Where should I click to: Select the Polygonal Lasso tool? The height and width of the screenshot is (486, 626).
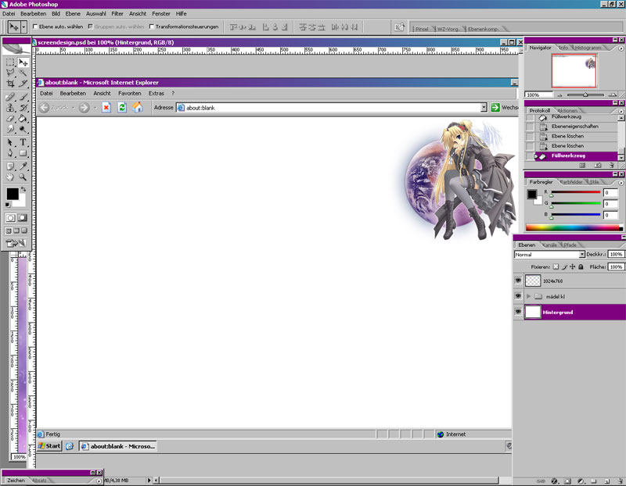click(10, 73)
